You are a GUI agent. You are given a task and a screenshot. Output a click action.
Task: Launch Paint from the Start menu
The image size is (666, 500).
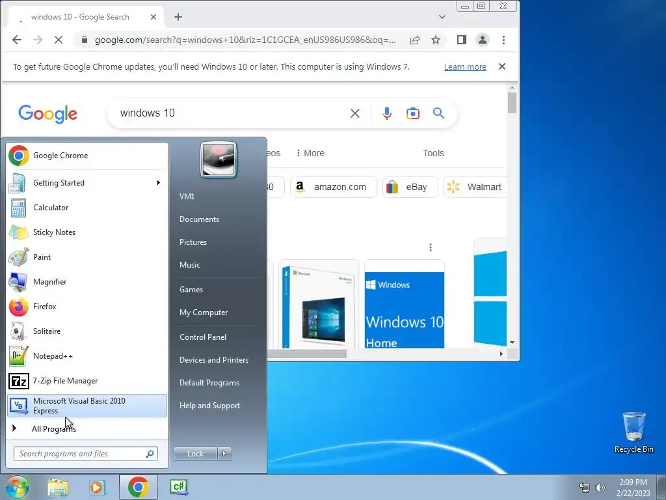point(87,257)
